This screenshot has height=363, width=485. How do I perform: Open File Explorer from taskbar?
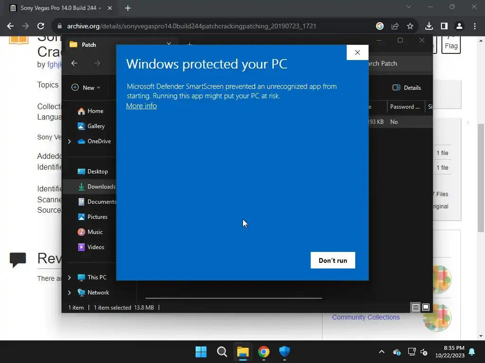[243, 352]
